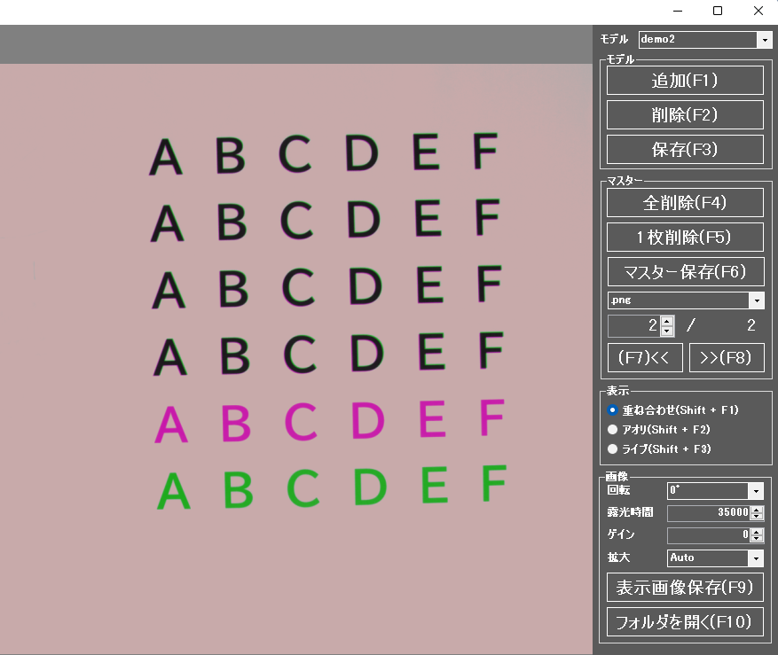Select the ライブ(Shift + F3) radio option
The width and height of the screenshot is (778, 655).
[x=612, y=448]
